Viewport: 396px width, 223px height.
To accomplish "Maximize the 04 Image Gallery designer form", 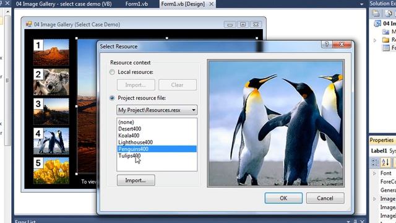I will [243, 25].
